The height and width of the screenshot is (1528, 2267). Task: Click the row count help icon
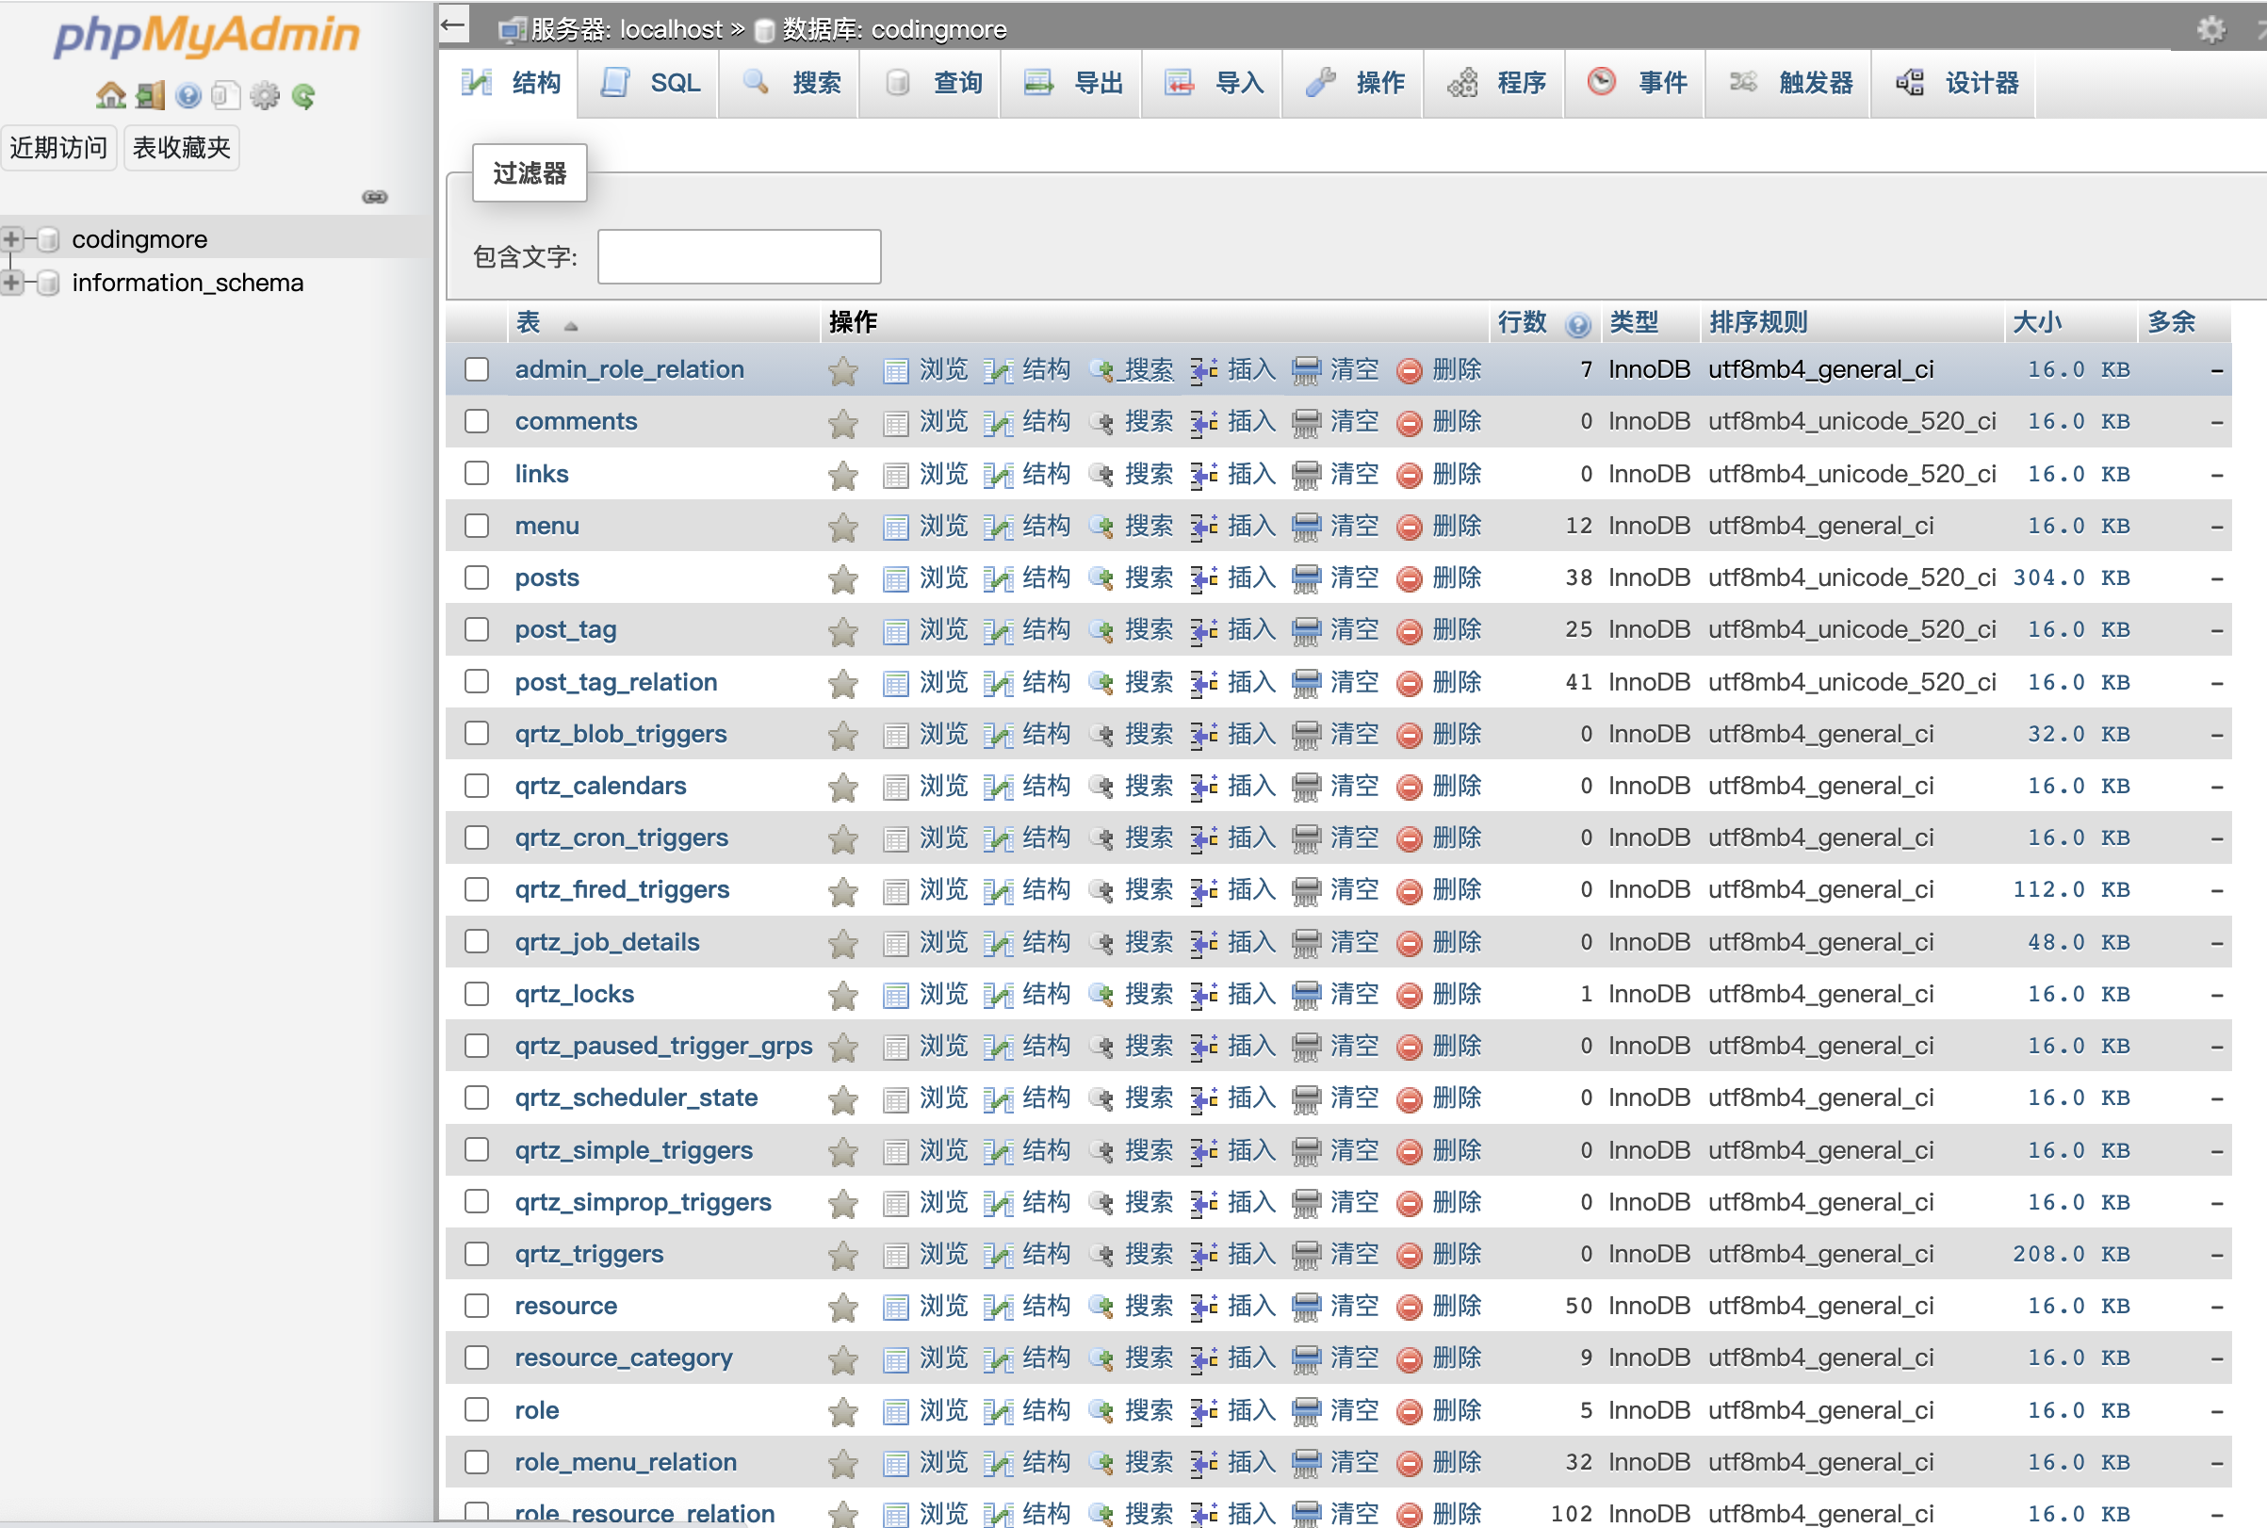(1578, 324)
